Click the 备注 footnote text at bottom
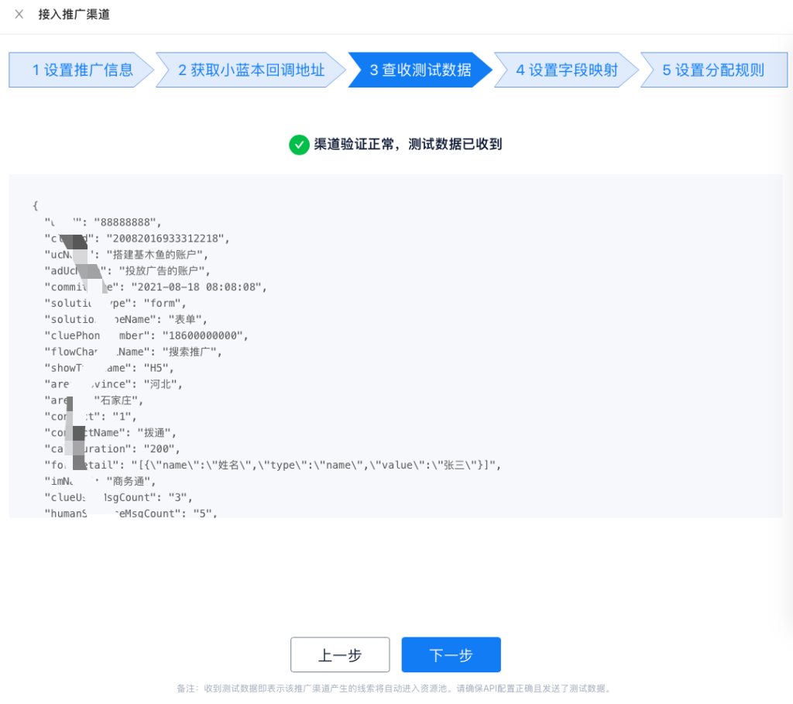Viewport: 793px width, 704px height. click(396, 689)
